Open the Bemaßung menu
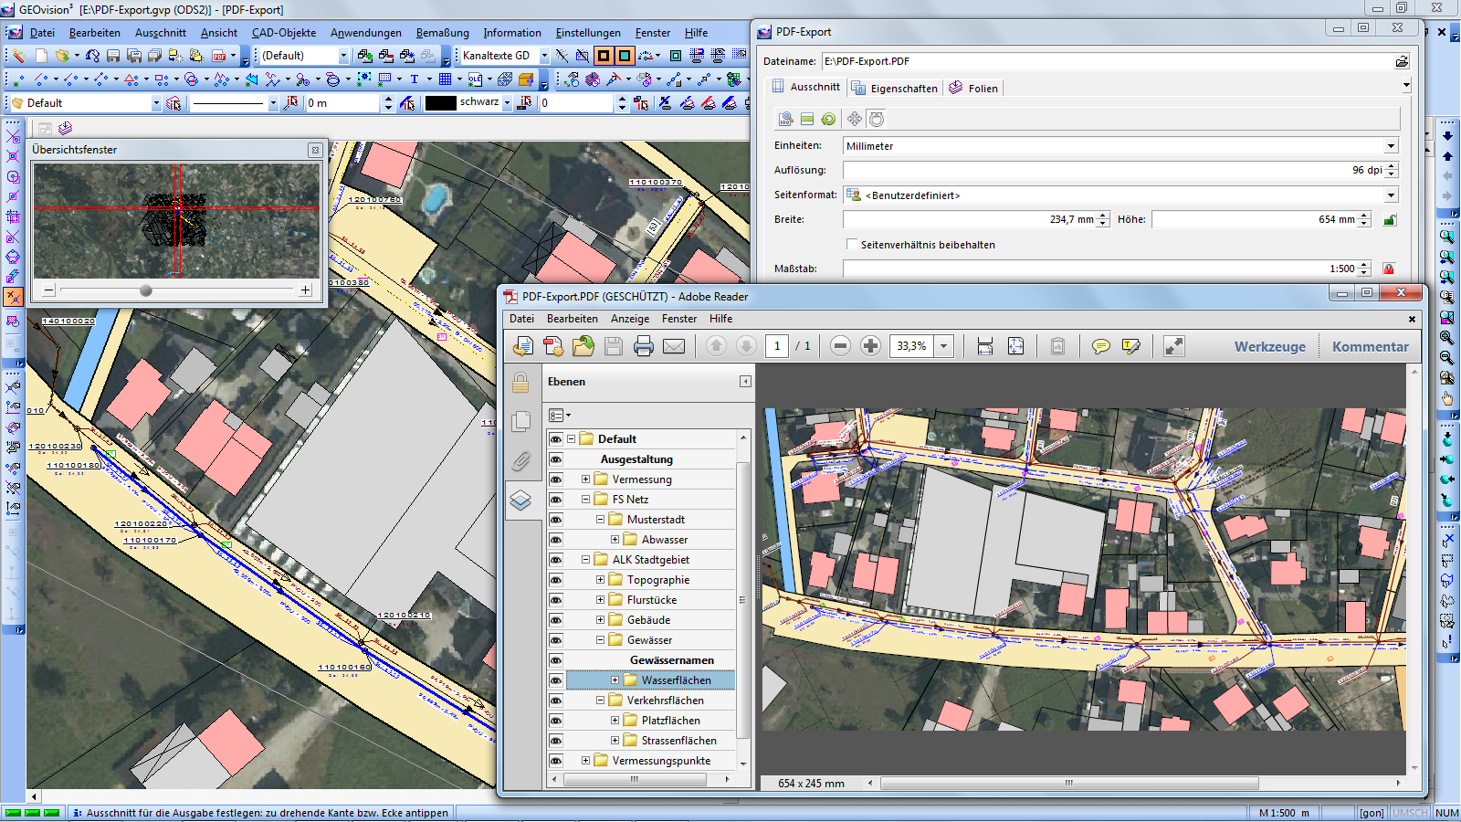The height and width of the screenshot is (822, 1461). [443, 33]
